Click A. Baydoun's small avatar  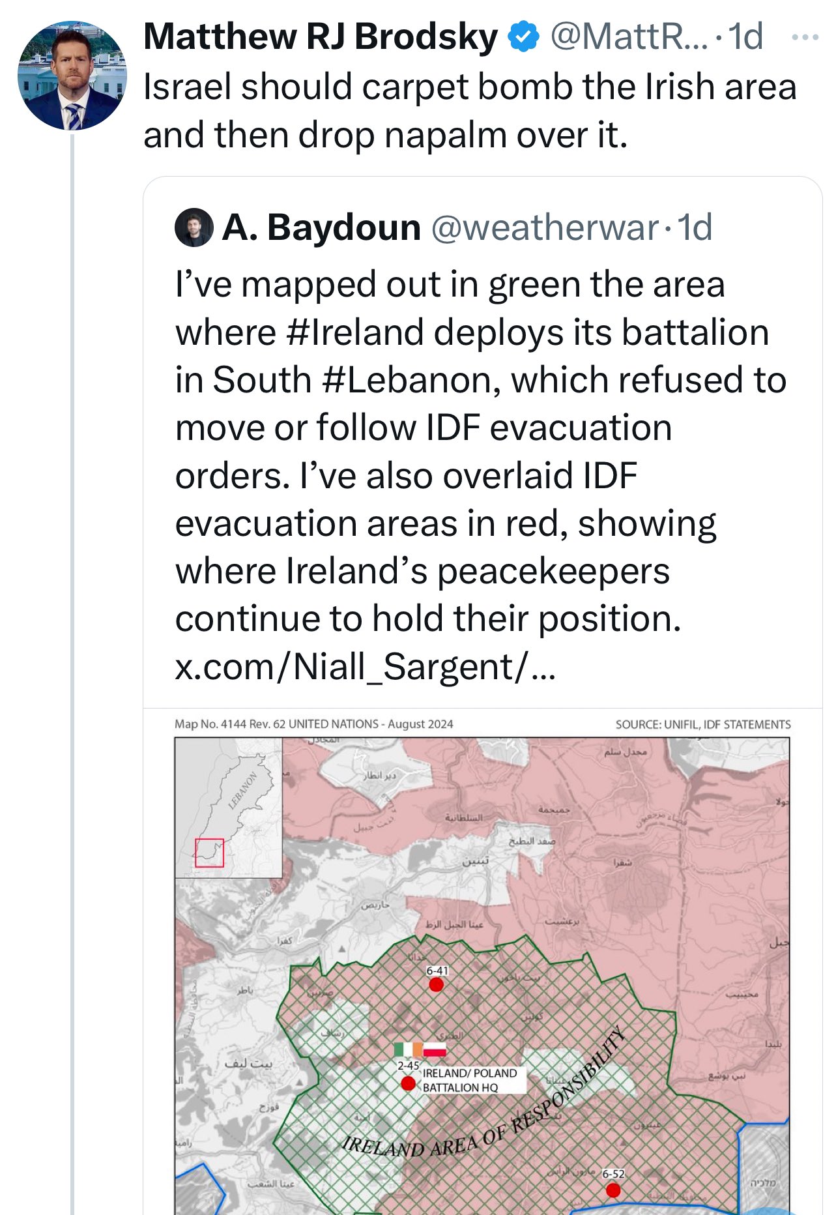pyautogui.click(x=194, y=227)
